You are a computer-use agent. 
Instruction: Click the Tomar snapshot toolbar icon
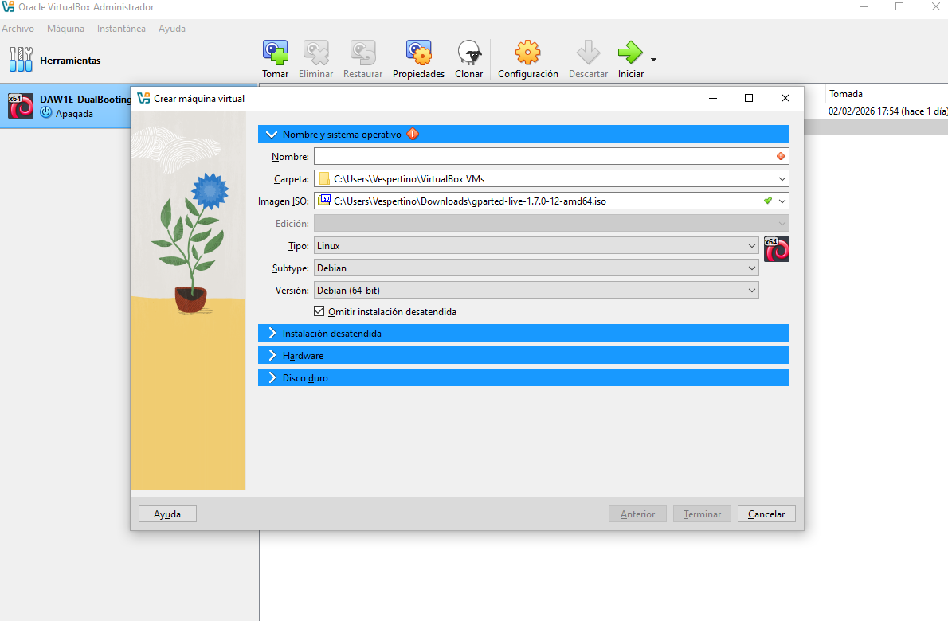tap(275, 53)
